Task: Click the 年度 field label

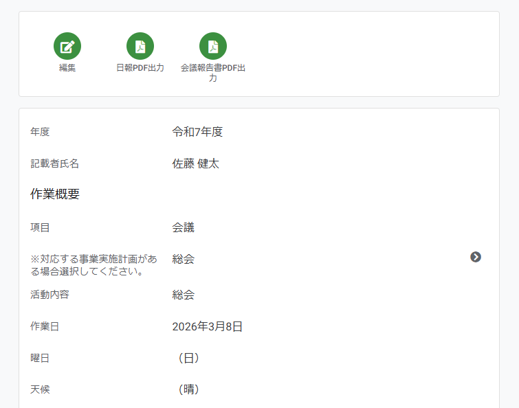Action: [40, 132]
